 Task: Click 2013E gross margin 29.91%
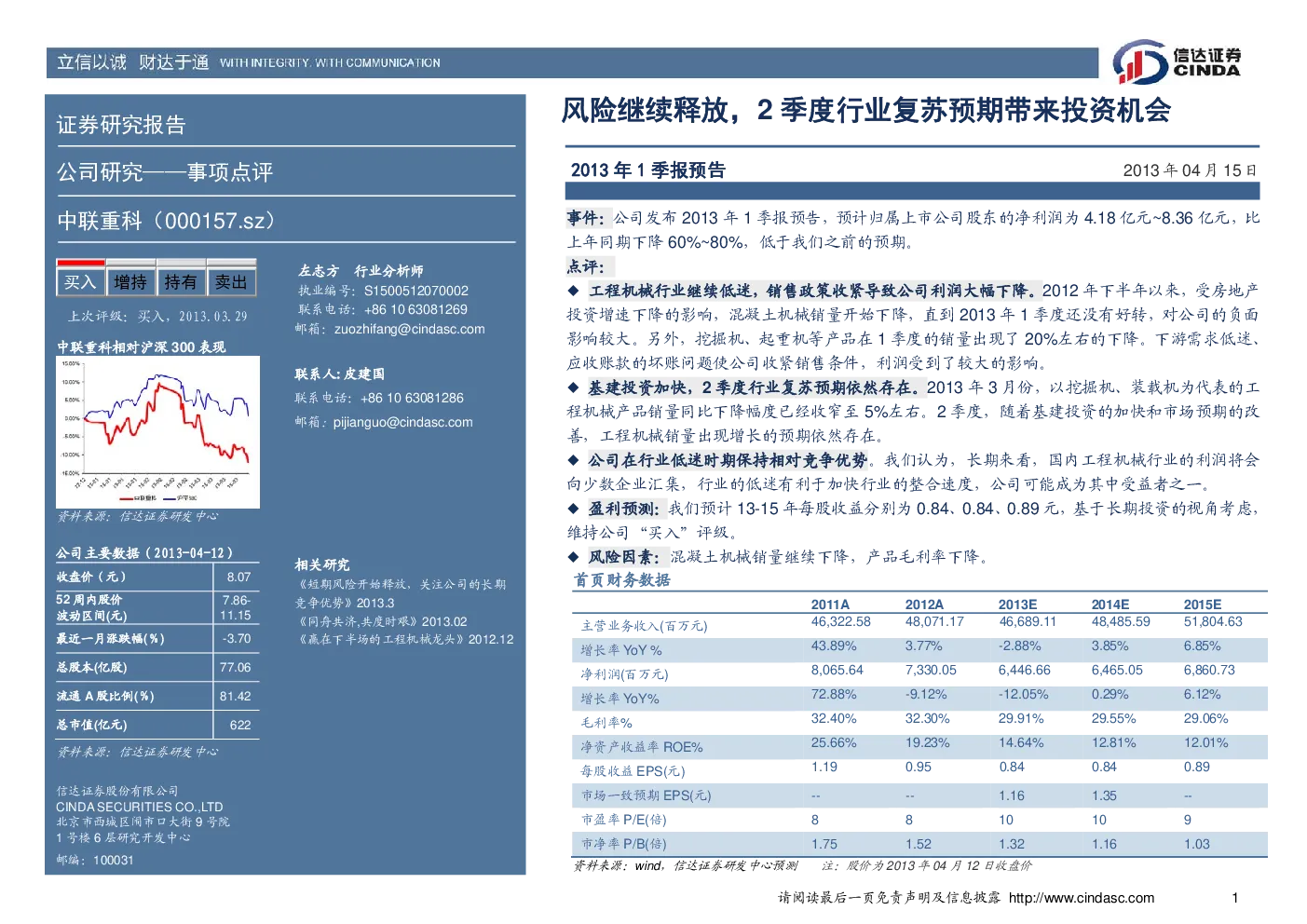pyautogui.click(x=1021, y=718)
